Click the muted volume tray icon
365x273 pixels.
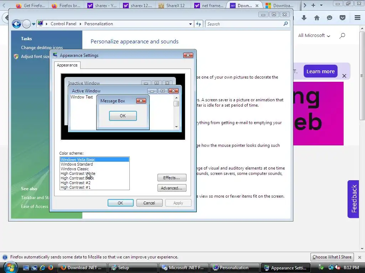click(x=338, y=268)
